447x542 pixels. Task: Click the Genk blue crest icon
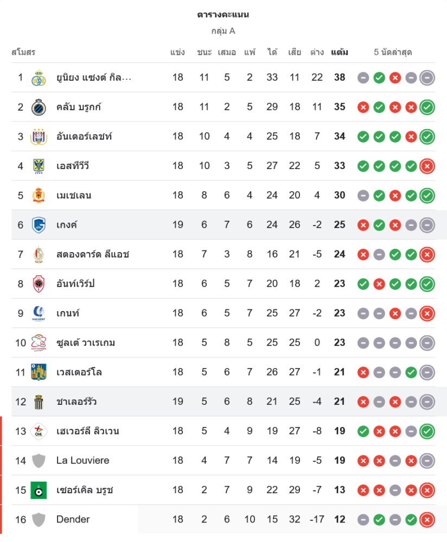click(x=38, y=225)
